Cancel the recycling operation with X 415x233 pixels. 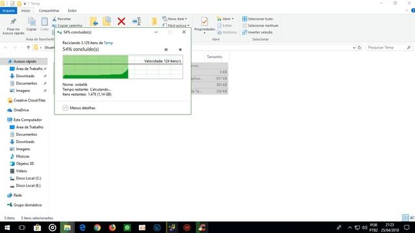[180, 49]
